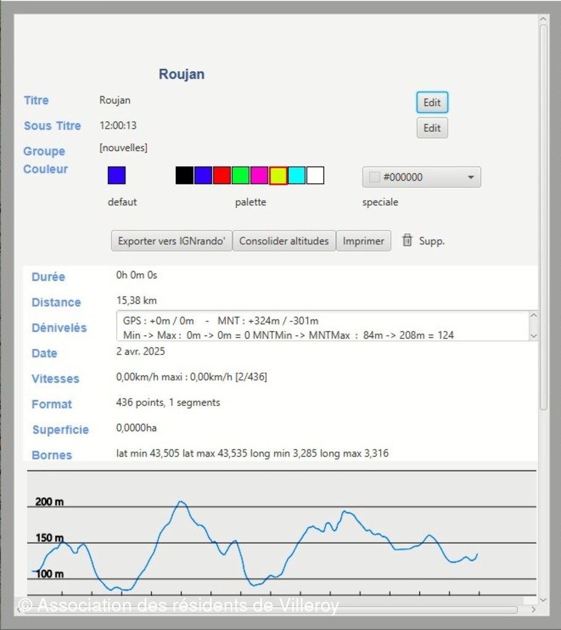Click the trash Supp. delete icon
The height and width of the screenshot is (630, 561).
pos(407,241)
